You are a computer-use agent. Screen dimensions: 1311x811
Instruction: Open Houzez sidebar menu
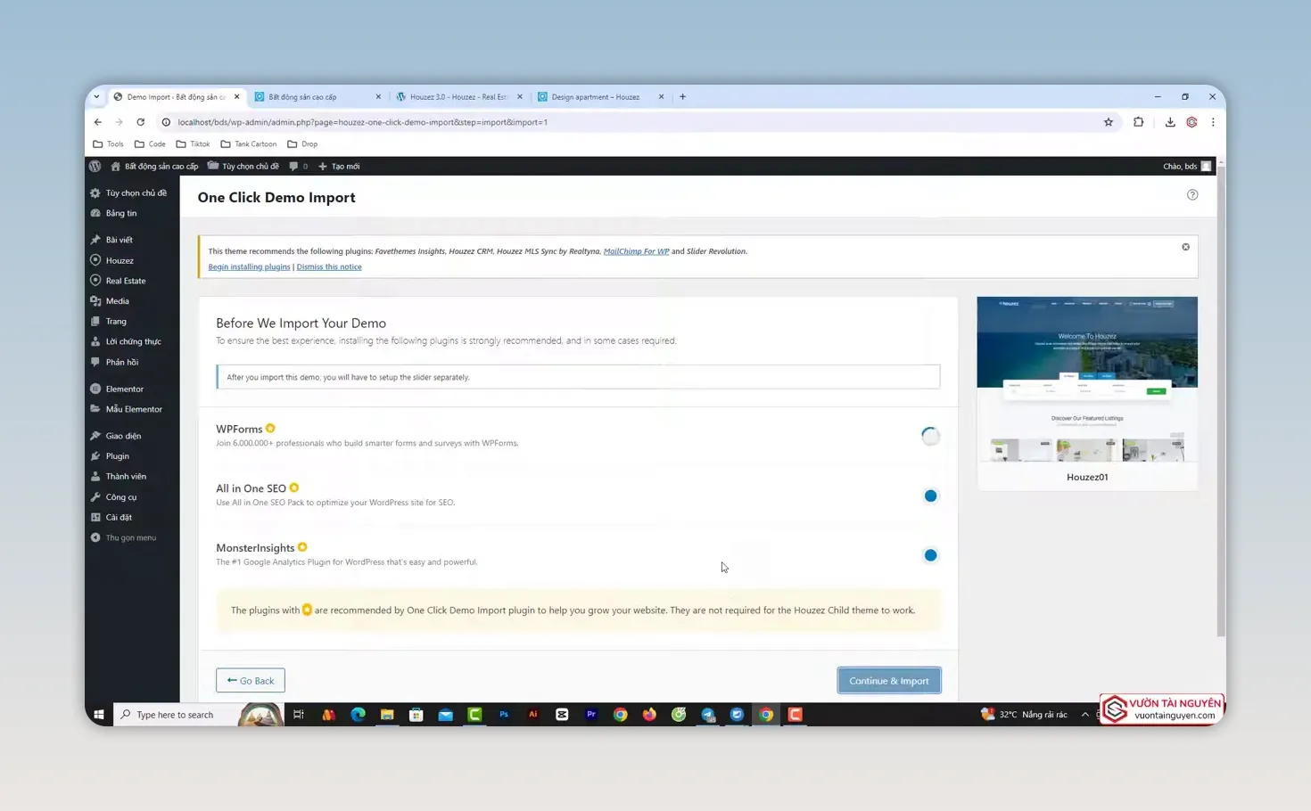[132, 260]
